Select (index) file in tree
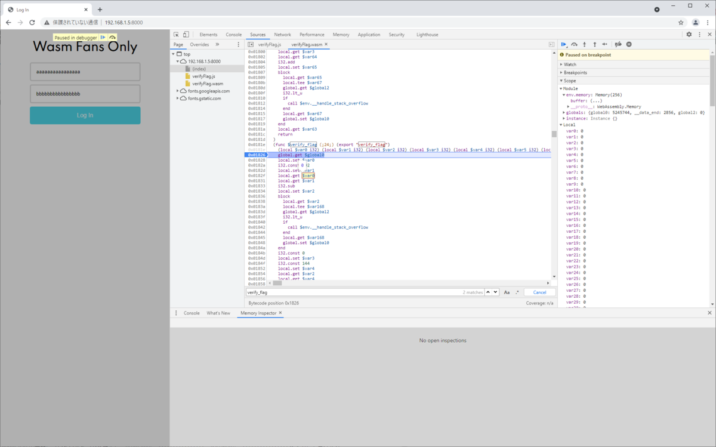This screenshot has width=716, height=447. pos(199,69)
